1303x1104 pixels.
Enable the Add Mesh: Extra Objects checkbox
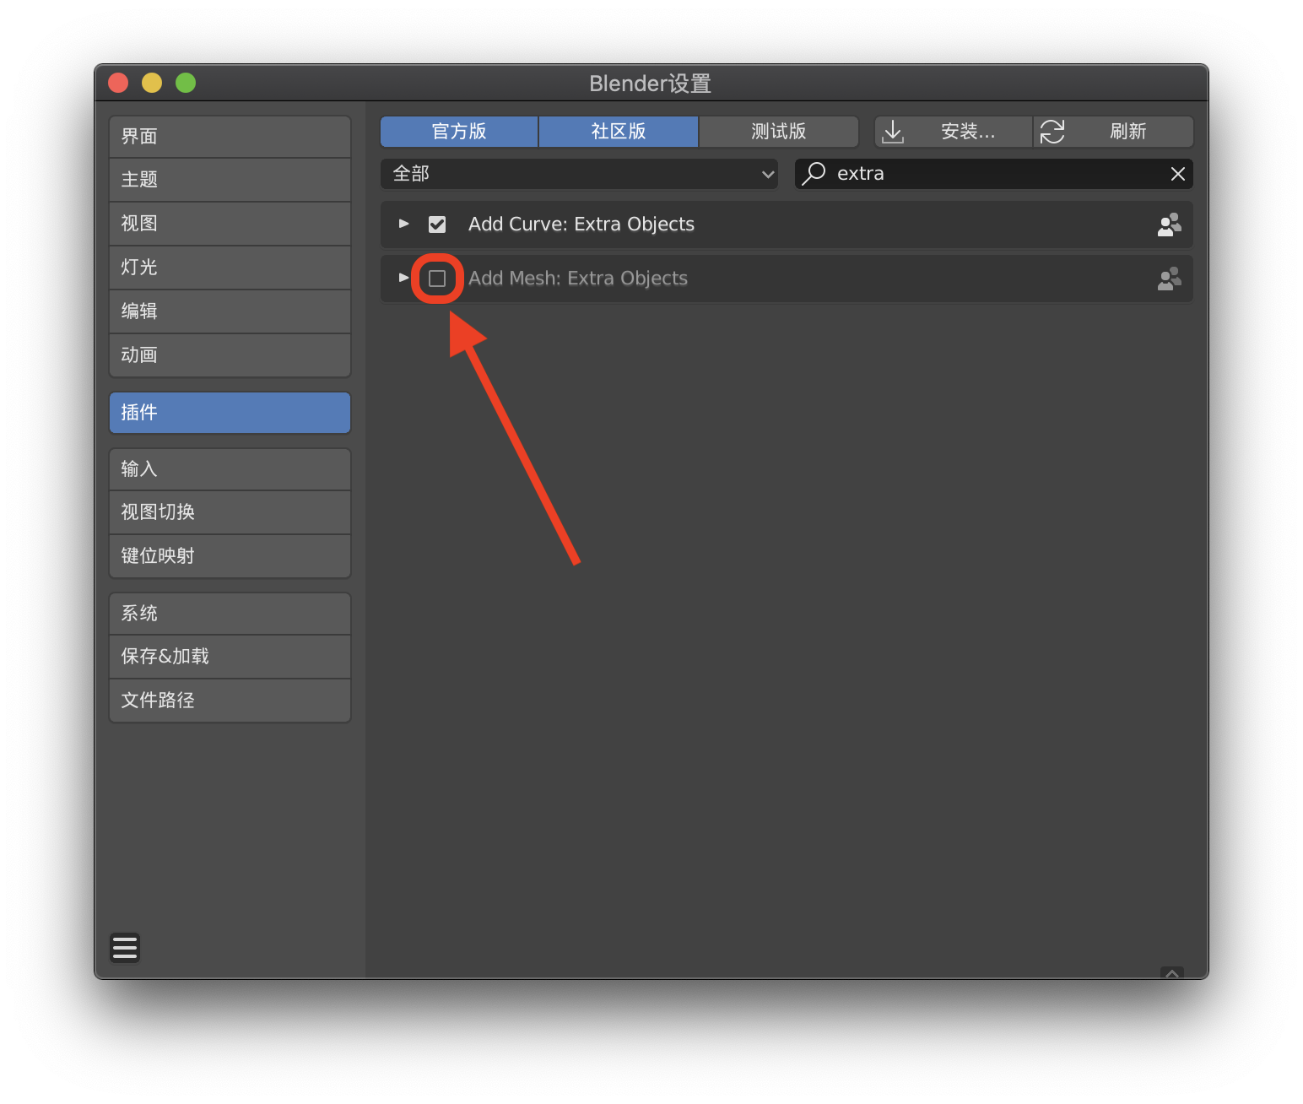437,279
